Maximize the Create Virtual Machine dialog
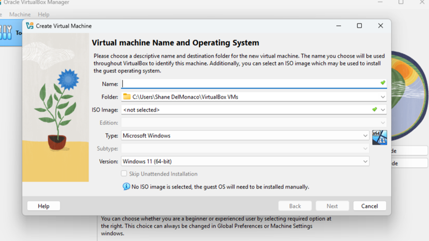The image size is (429, 241). point(359,26)
